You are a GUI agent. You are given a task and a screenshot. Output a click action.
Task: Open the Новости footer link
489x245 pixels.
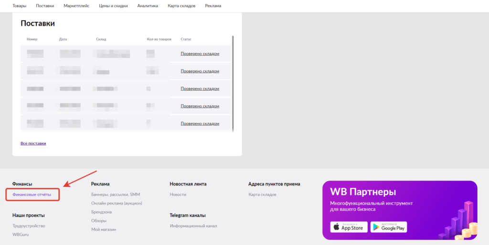pyautogui.click(x=178, y=194)
